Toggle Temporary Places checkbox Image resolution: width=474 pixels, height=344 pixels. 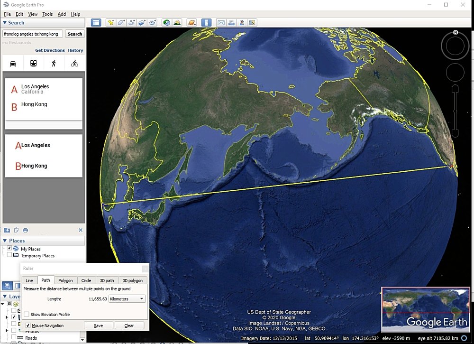[x=9, y=255]
